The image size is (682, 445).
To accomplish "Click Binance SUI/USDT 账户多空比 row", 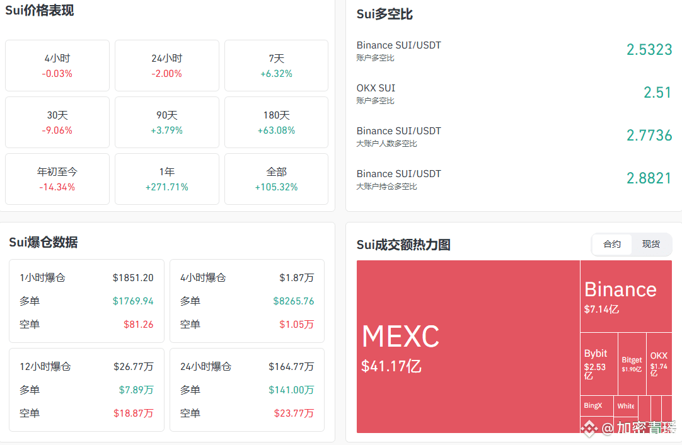I will 514,50.
